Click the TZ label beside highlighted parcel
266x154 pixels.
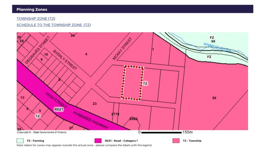(x=145, y=83)
